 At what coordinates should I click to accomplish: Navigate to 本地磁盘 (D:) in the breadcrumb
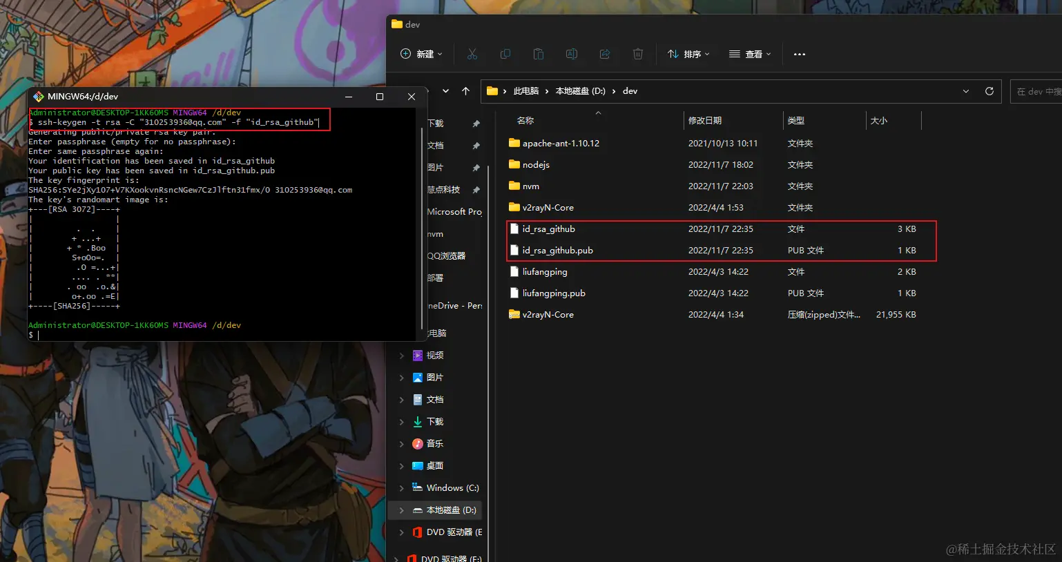[x=581, y=91]
